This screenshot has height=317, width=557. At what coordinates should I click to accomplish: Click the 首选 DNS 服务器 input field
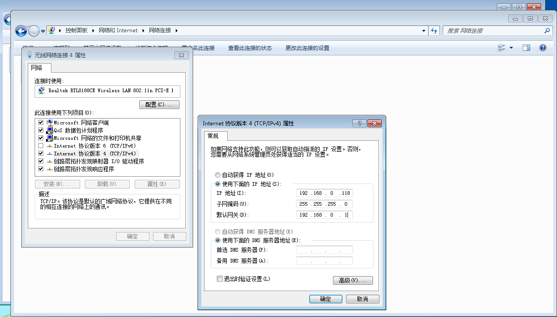point(324,250)
